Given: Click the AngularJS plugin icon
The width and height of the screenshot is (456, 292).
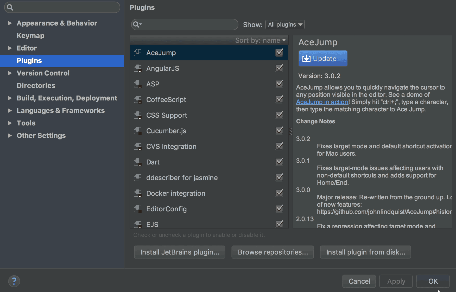Looking at the screenshot, I should [138, 68].
